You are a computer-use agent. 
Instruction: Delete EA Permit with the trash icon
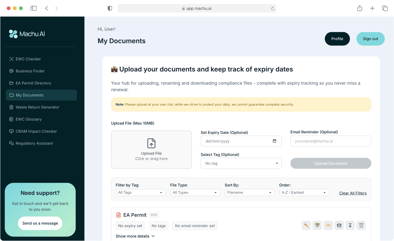361,226
